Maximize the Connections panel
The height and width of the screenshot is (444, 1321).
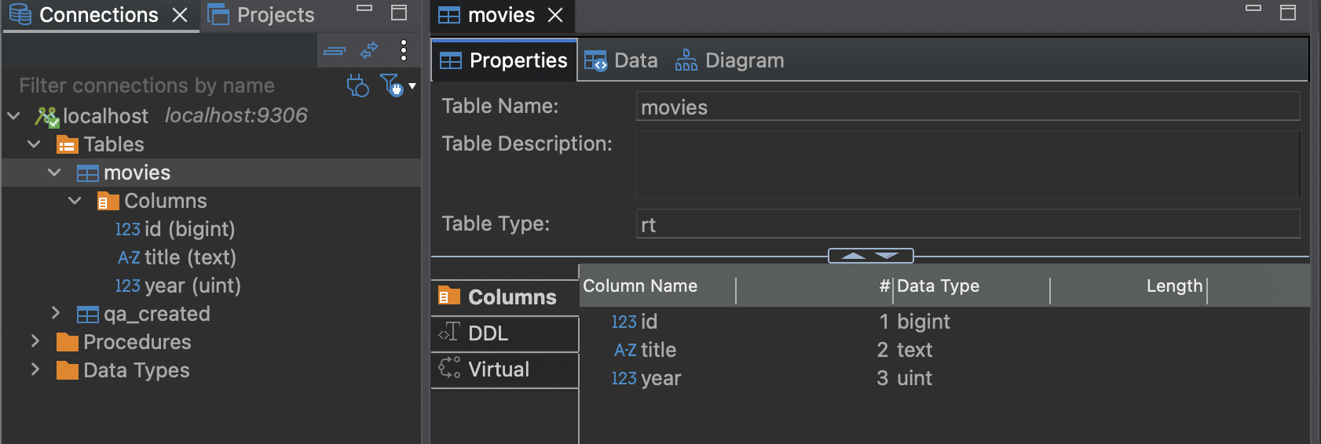pos(399,13)
